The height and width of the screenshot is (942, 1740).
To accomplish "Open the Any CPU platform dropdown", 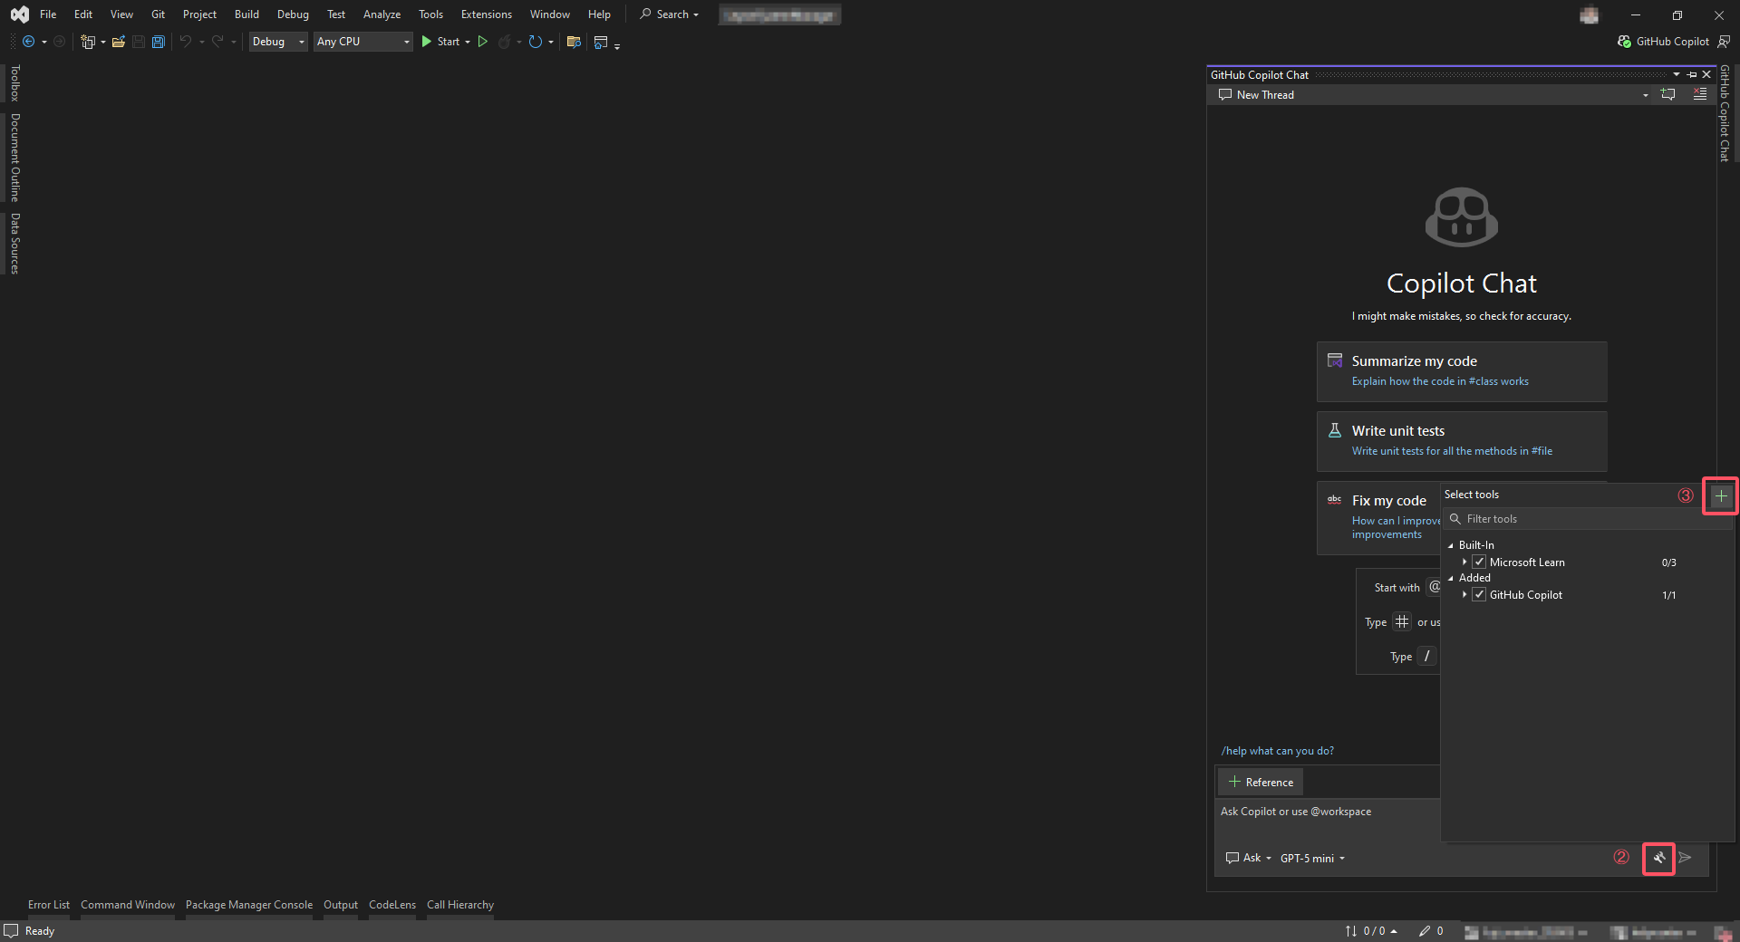I will (x=363, y=42).
